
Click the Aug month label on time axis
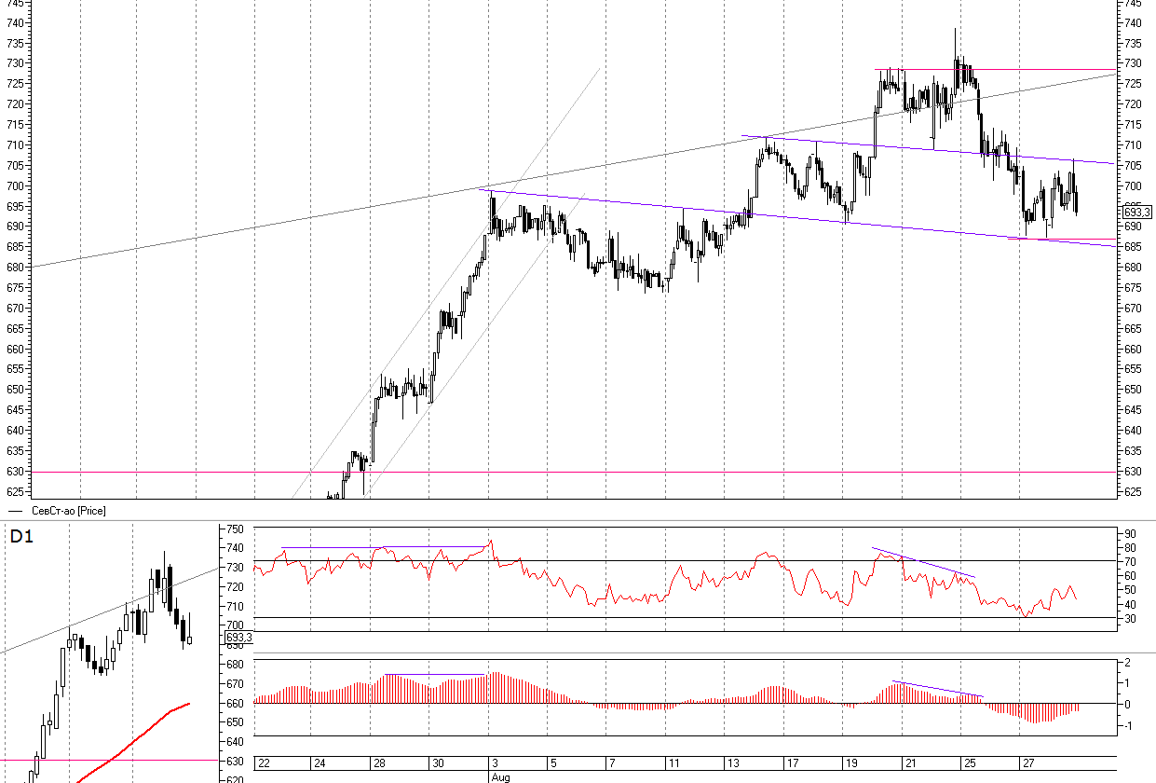pyautogui.click(x=499, y=776)
